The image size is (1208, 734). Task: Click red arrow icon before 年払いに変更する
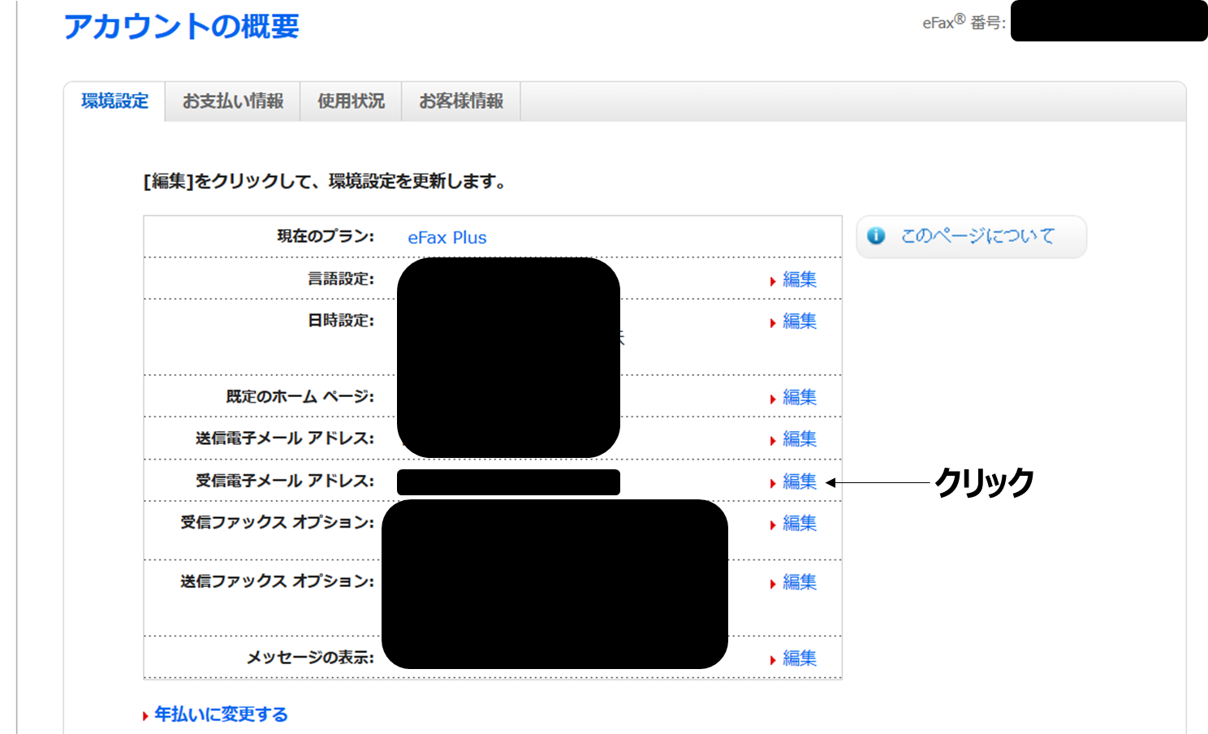point(145,716)
